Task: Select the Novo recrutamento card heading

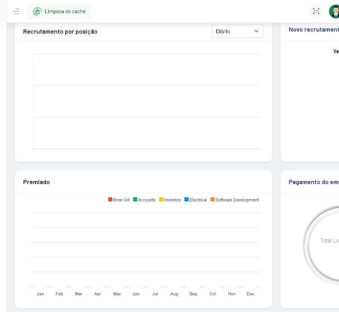Action: [x=313, y=29]
